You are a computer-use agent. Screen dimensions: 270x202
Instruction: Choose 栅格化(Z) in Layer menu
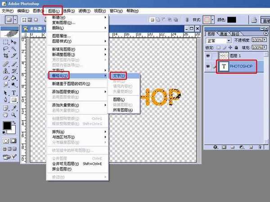click(77, 75)
